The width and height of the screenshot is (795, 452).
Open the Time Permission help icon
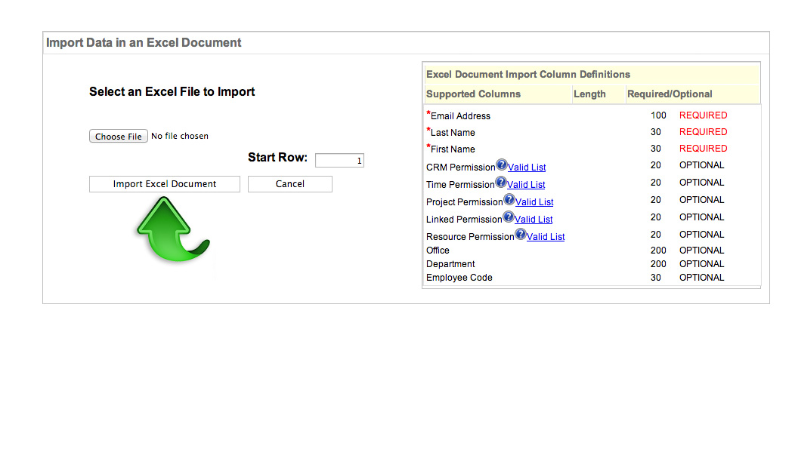coord(500,183)
